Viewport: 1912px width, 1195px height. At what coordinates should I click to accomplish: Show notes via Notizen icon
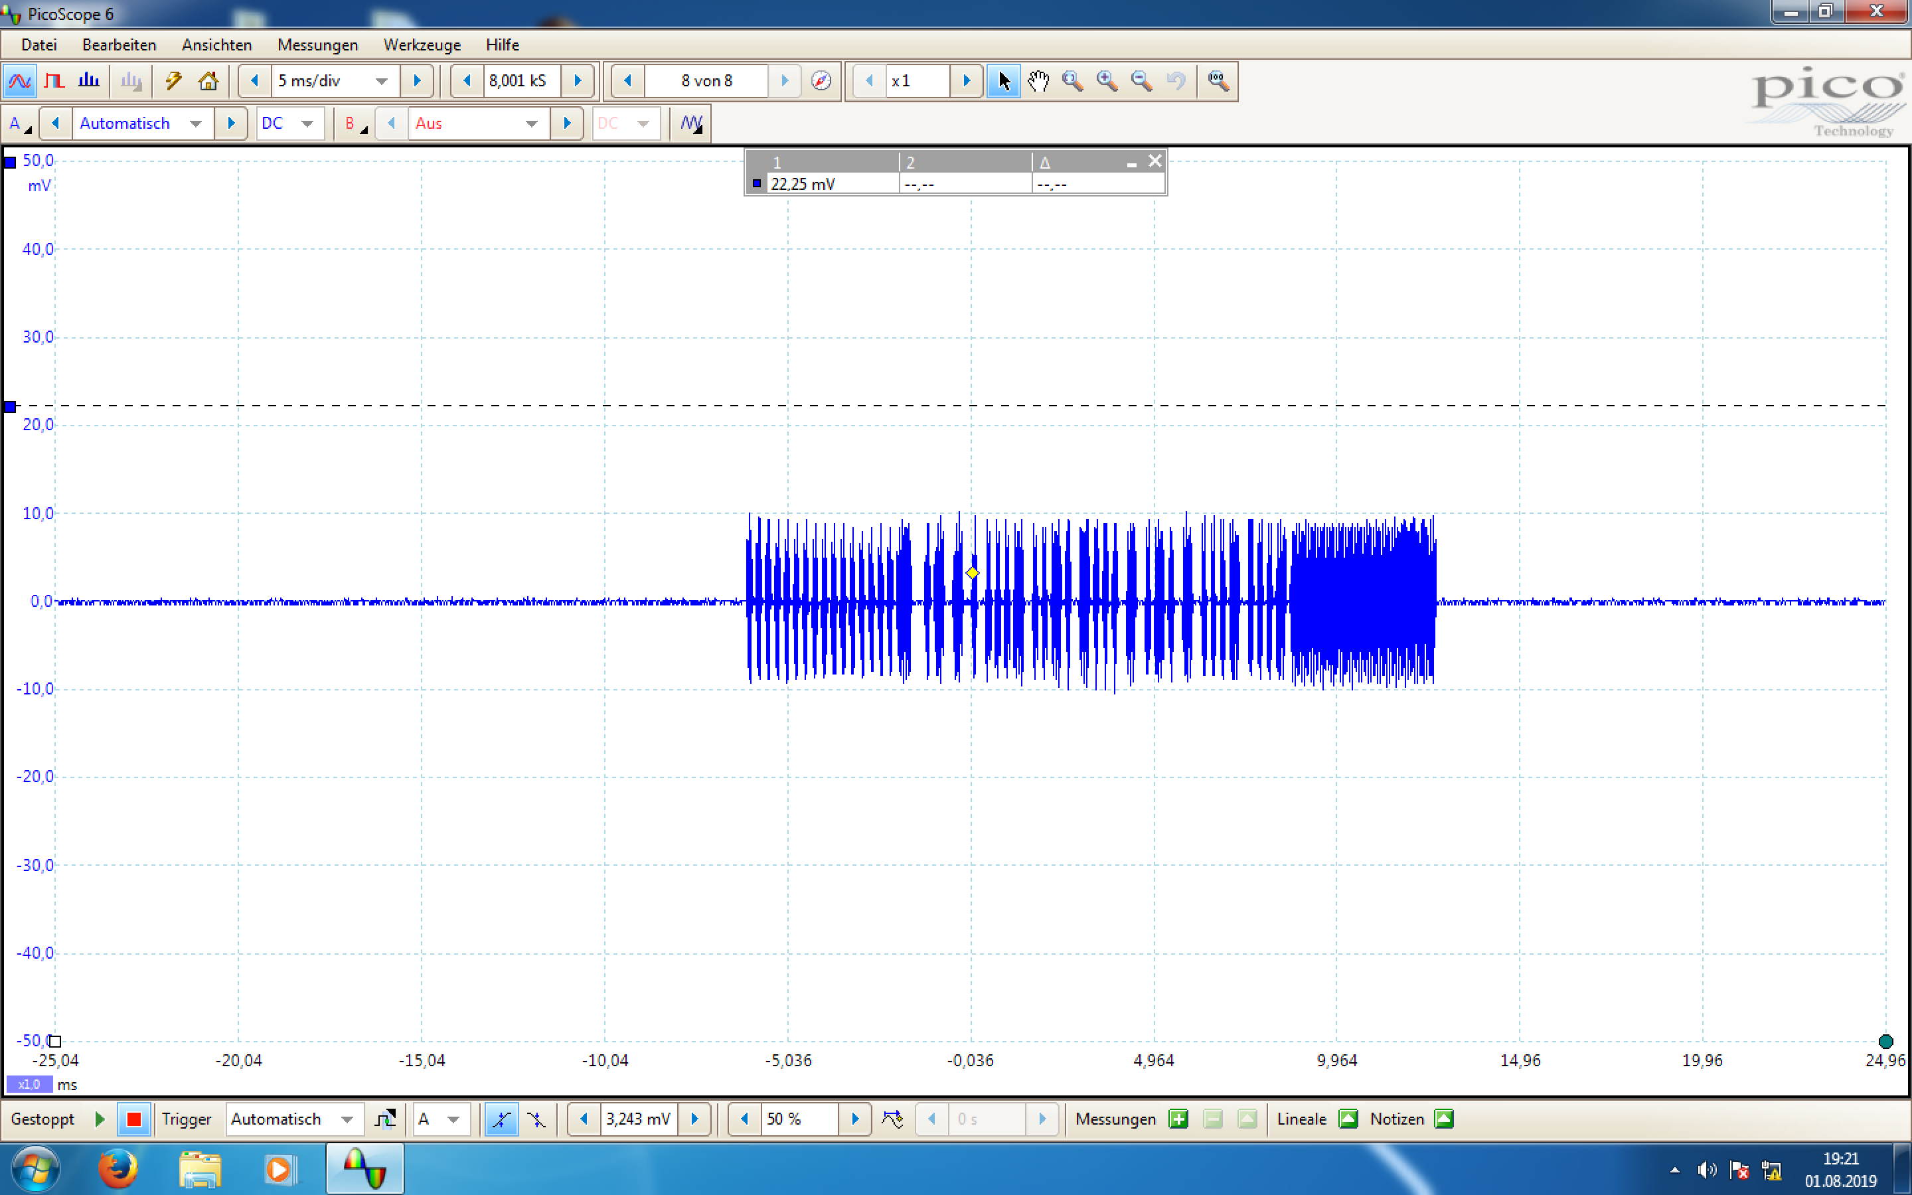(x=1443, y=1119)
